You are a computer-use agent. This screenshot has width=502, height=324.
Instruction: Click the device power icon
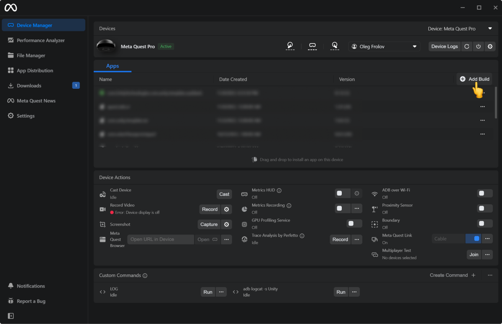[479, 46]
